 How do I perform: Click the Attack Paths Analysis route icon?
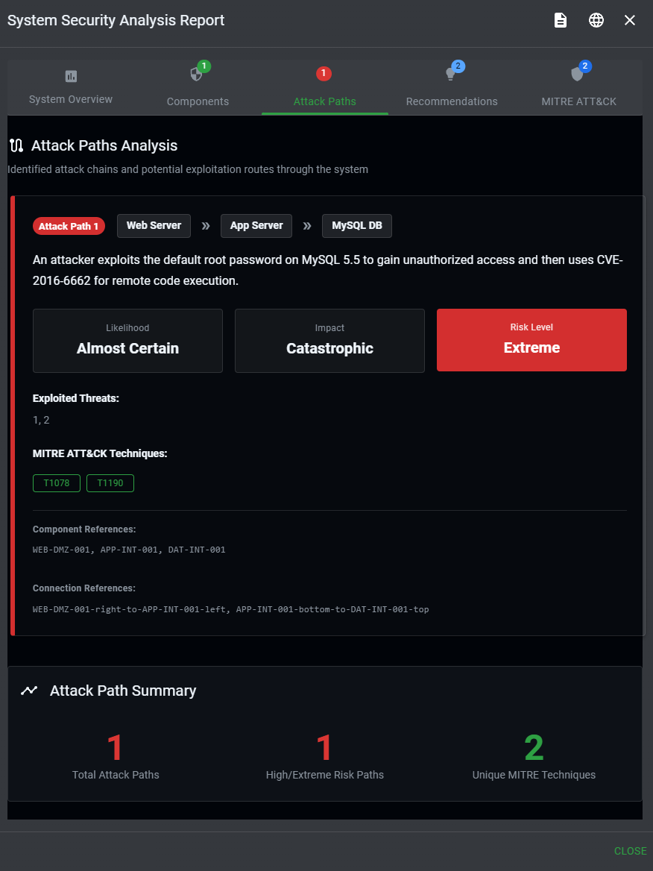click(x=16, y=145)
